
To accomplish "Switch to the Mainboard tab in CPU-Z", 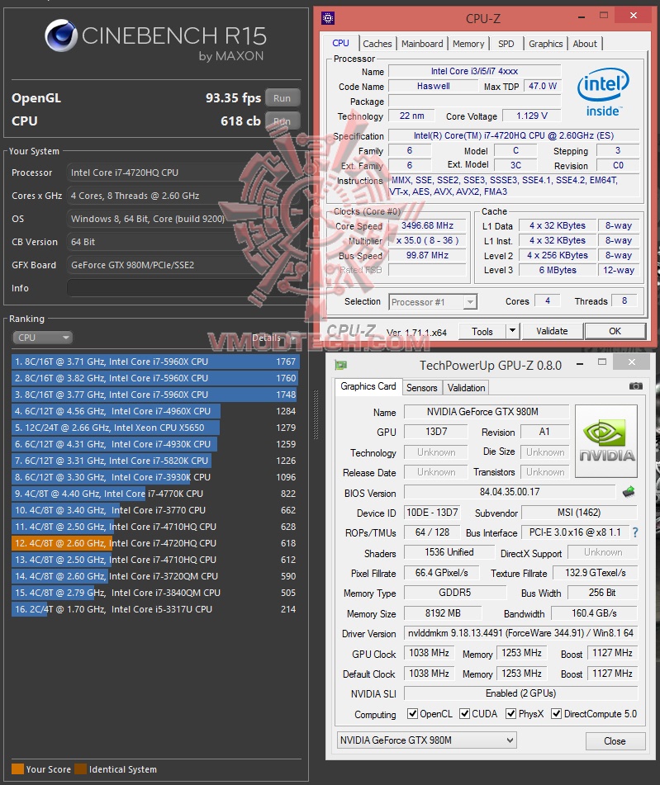I will (x=422, y=44).
